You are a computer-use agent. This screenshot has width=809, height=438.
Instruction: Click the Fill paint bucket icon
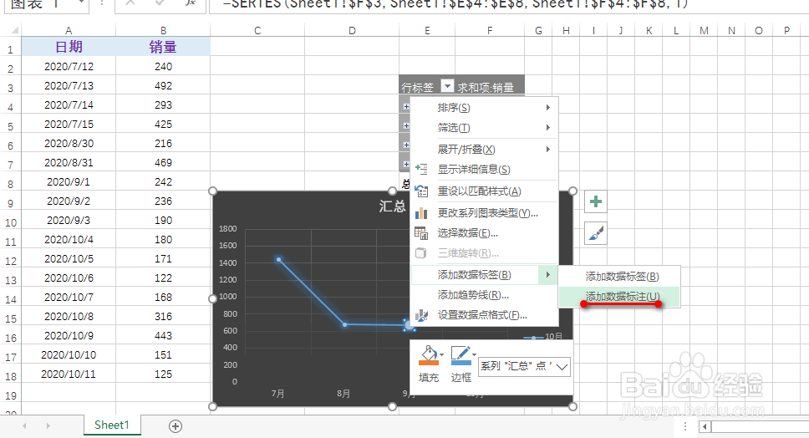[428, 355]
